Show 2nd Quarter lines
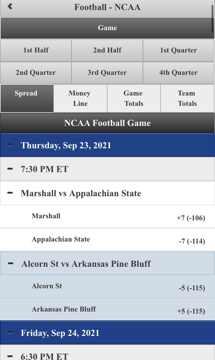 click(36, 73)
